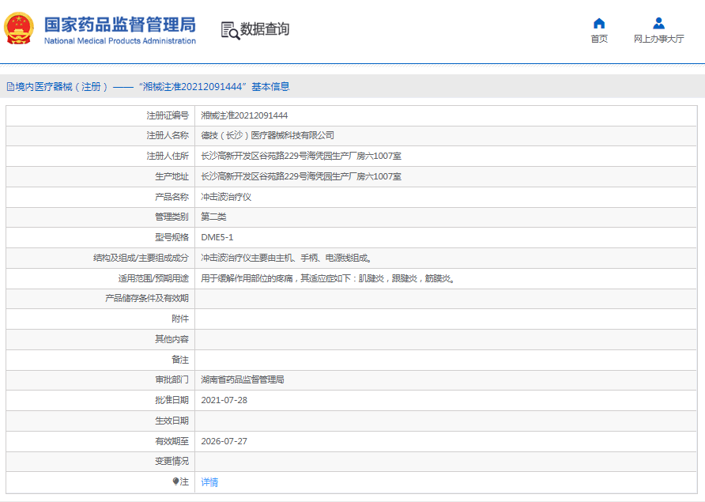Click the bulb icon beside 注
The height and width of the screenshot is (502, 705).
coord(175,481)
